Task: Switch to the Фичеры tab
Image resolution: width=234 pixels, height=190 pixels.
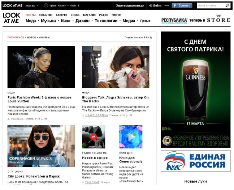Action: [44, 38]
